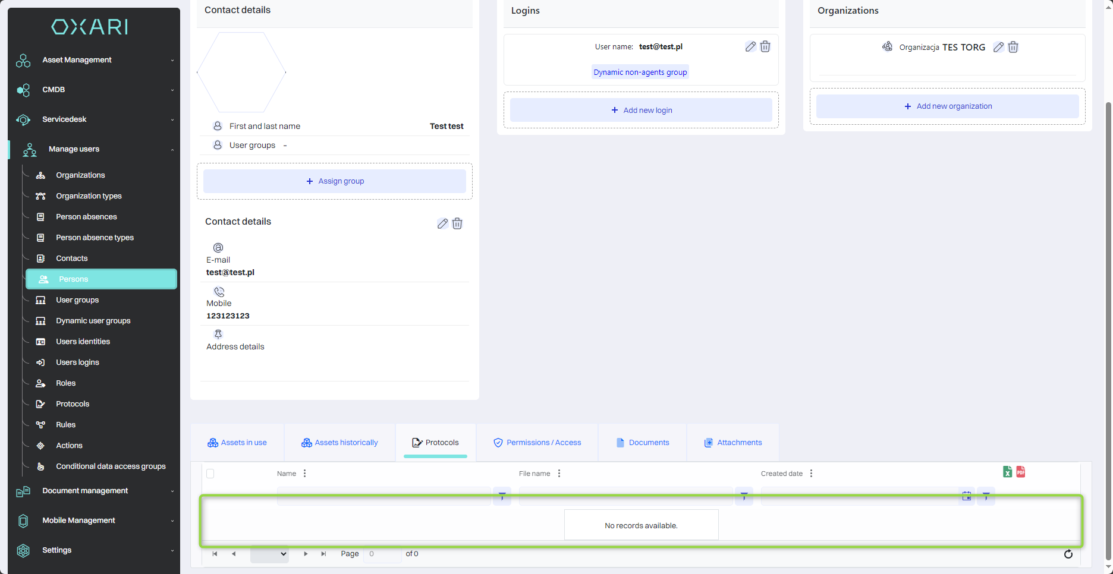Screen dimensions: 1113x574
Task: Delete the Contact details section
Action: (x=457, y=223)
